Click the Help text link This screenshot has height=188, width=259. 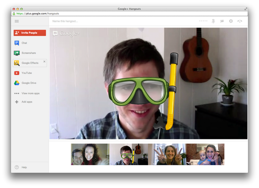tap(24, 167)
